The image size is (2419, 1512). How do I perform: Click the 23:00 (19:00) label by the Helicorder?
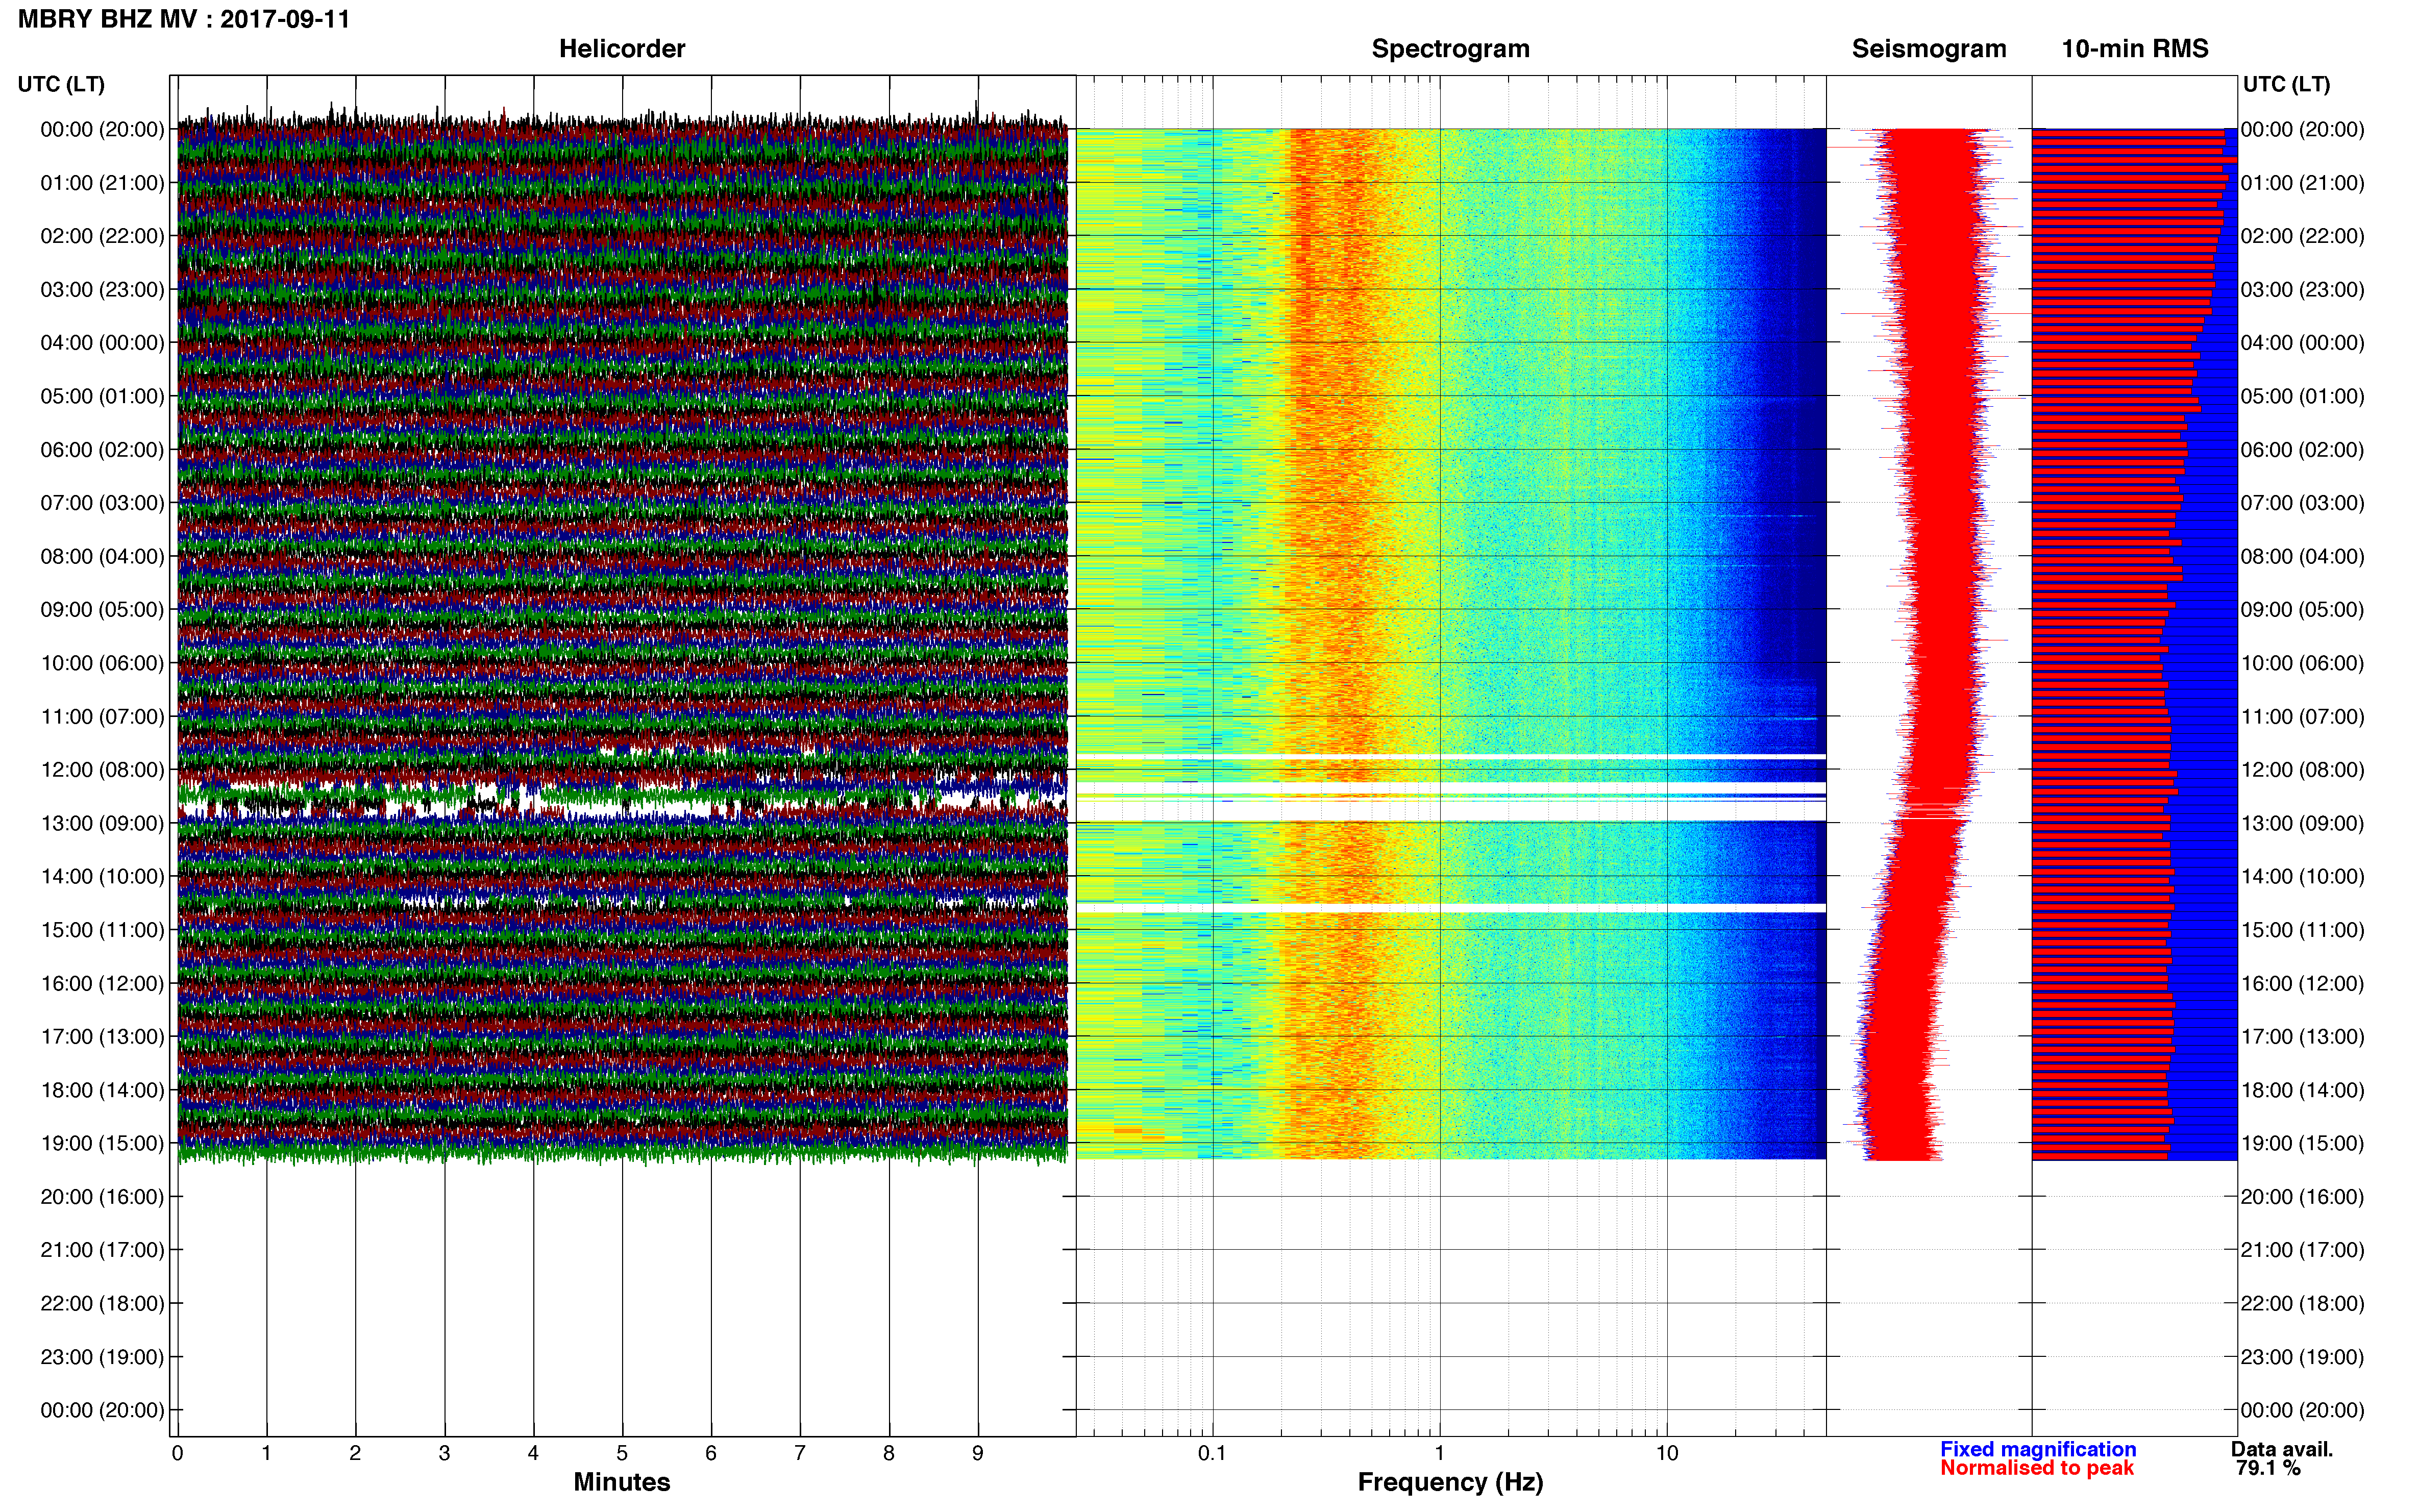[102, 1357]
